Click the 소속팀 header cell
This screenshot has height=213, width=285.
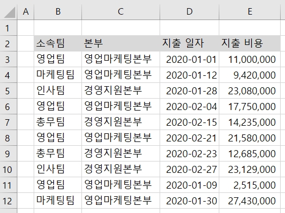pyautogui.click(x=58, y=43)
